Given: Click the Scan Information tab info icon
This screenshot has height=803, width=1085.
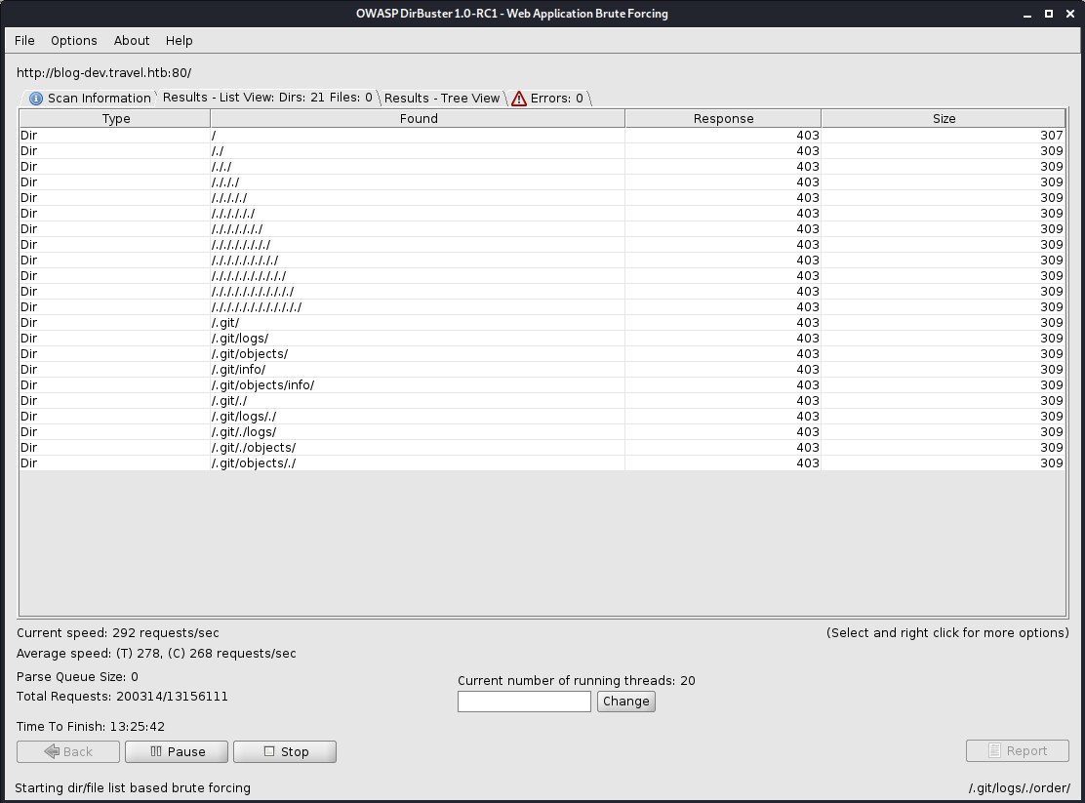Looking at the screenshot, I should pos(36,99).
